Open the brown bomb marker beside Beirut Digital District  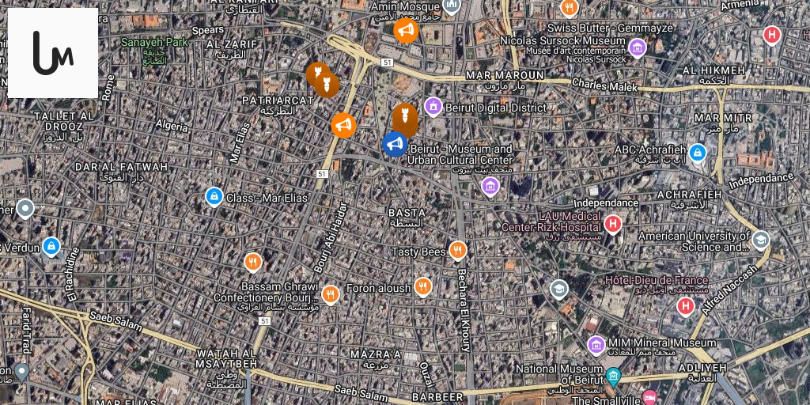tap(405, 121)
